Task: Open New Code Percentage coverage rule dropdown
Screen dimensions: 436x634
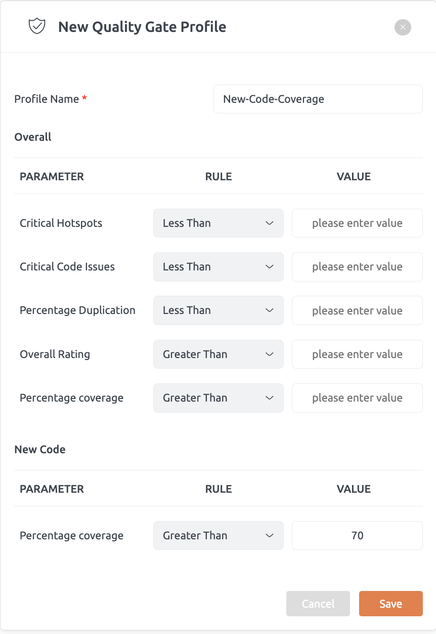Action: coord(219,535)
